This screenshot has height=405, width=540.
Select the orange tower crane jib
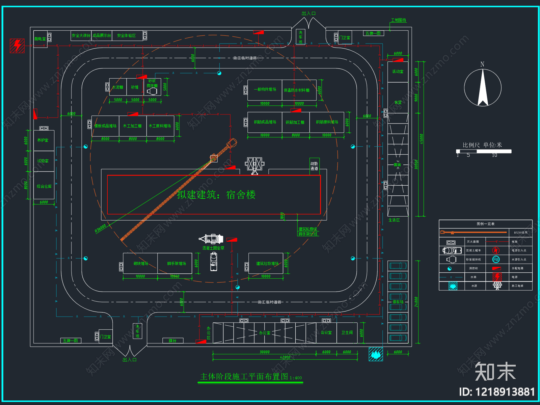[x=179, y=190]
